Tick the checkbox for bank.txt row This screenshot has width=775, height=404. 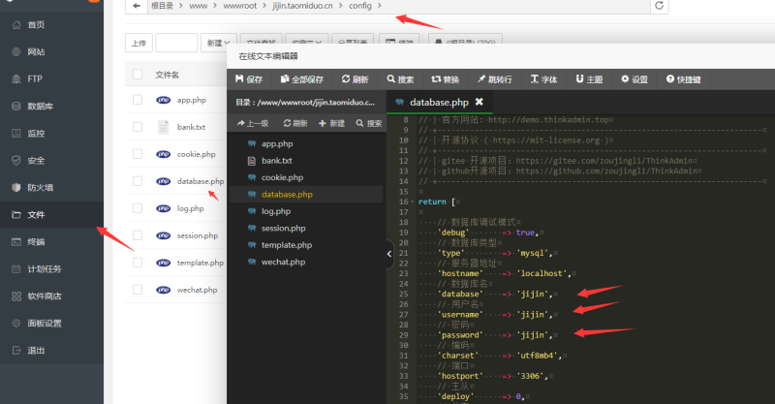coord(138,127)
